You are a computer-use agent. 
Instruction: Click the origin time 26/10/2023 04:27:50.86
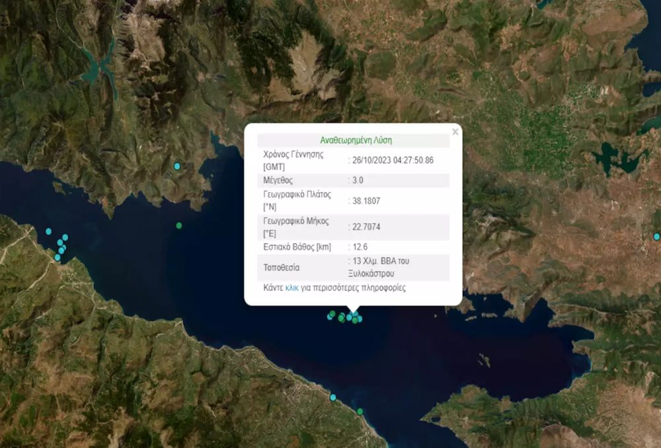pyautogui.click(x=393, y=160)
